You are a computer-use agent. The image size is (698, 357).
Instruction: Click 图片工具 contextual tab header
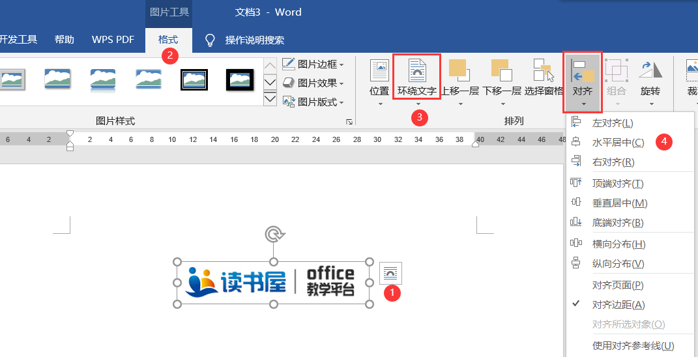pyautogui.click(x=169, y=12)
